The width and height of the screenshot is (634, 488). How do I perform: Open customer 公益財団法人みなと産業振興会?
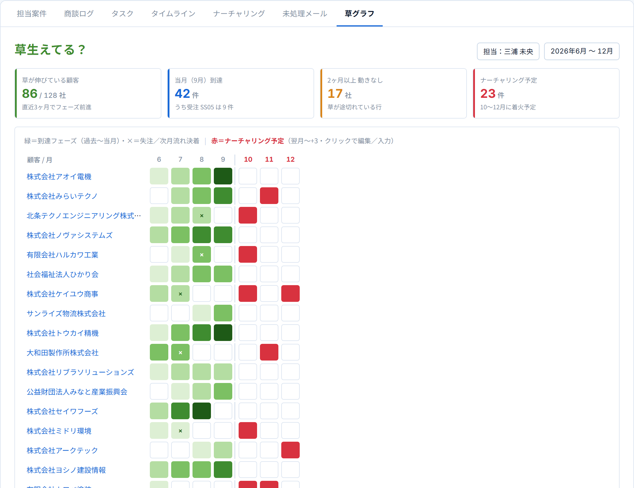pos(77,392)
